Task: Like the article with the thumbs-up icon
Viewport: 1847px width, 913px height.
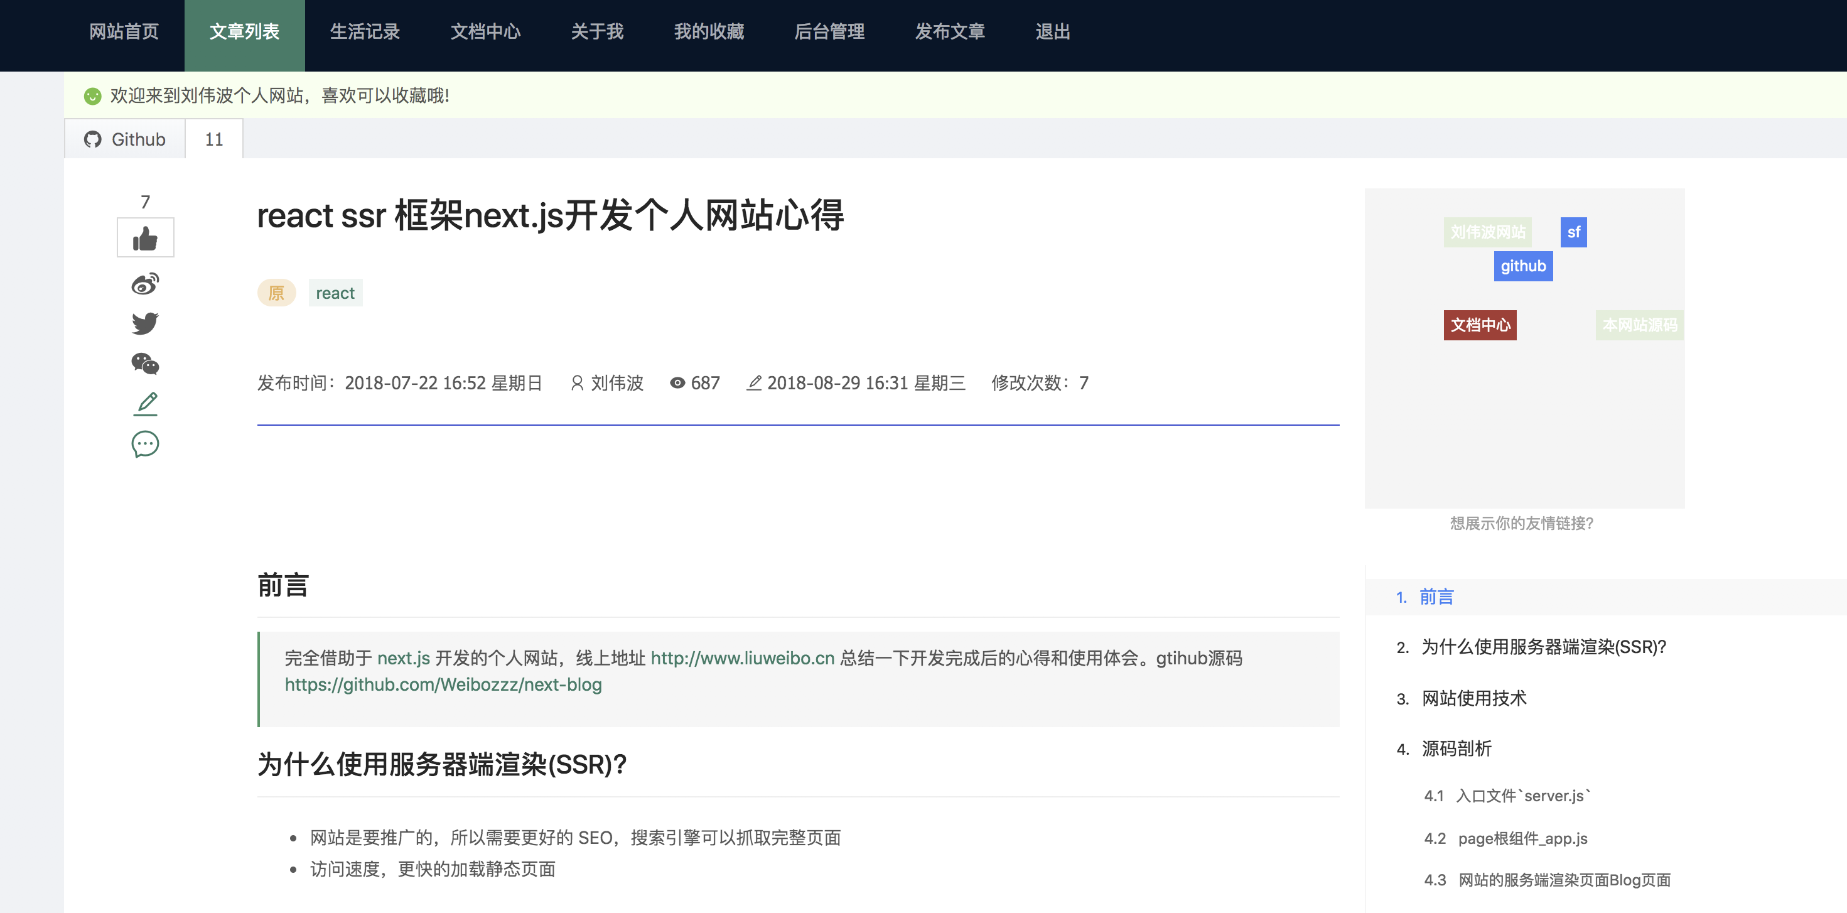Action: [145, 237]
